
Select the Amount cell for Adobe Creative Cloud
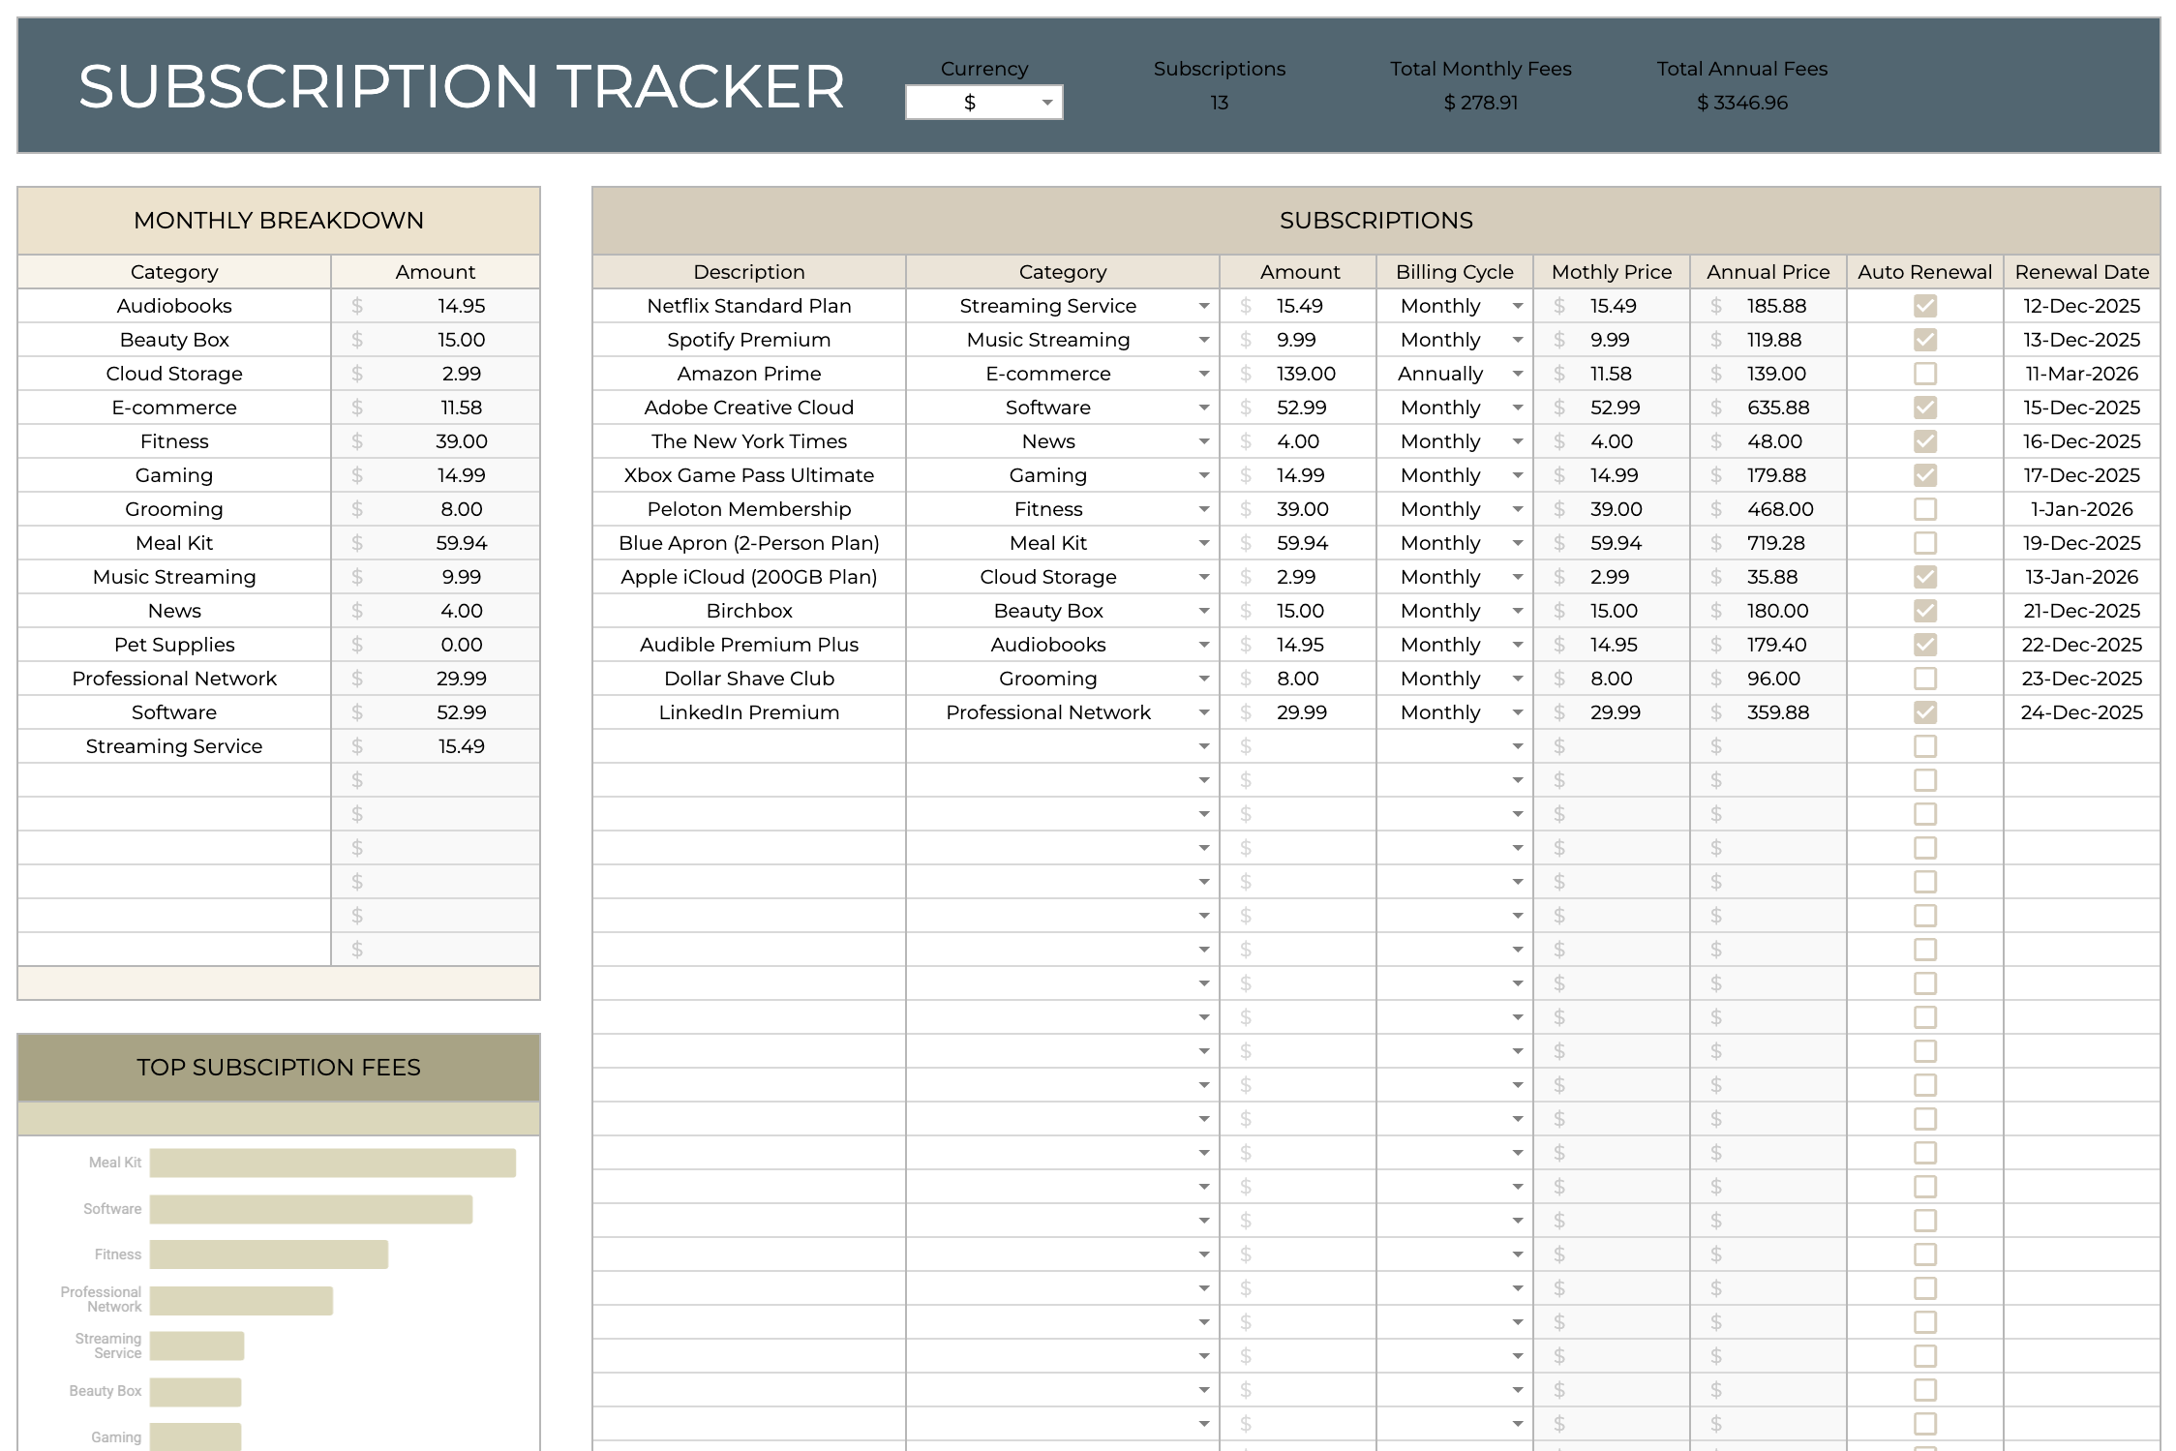1300,407
